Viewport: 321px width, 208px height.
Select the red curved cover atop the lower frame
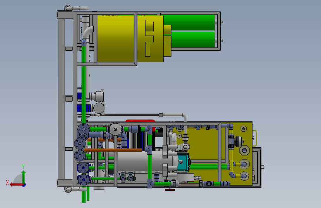(140, 121)
